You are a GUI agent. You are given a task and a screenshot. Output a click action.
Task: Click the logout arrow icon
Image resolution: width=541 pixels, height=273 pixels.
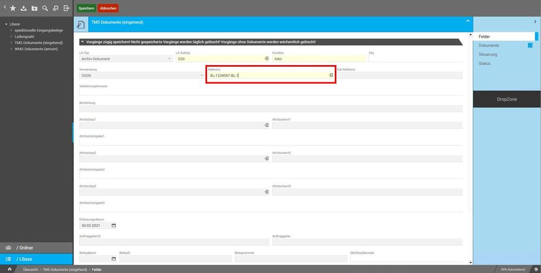67,8
